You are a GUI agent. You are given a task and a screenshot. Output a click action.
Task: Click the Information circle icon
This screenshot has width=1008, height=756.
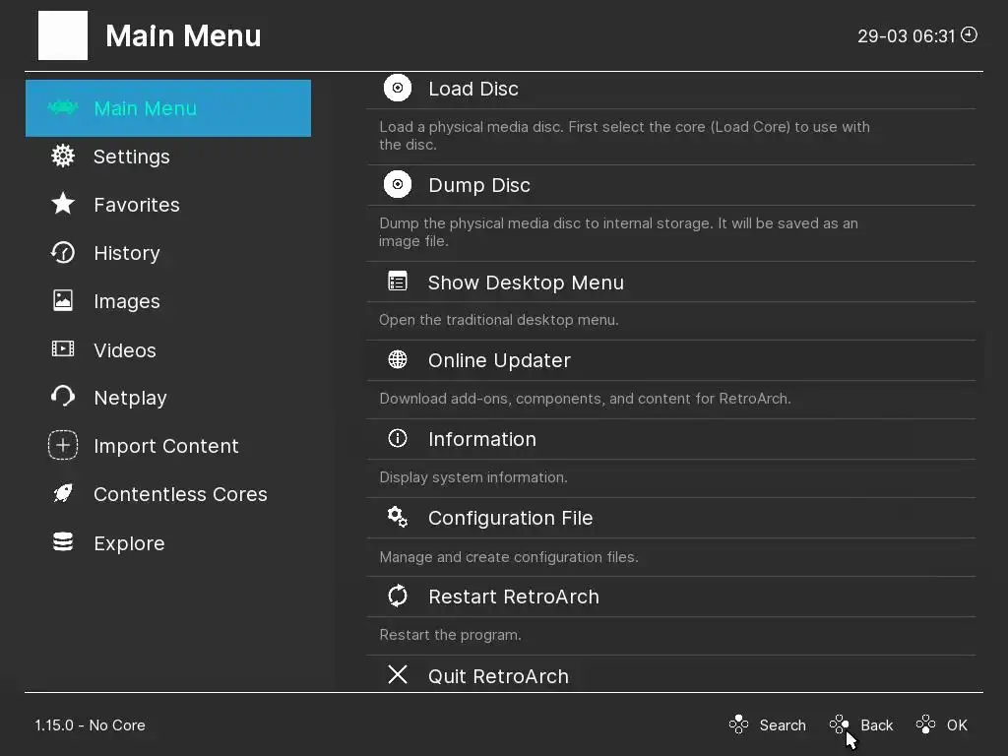tap(398, 438)
